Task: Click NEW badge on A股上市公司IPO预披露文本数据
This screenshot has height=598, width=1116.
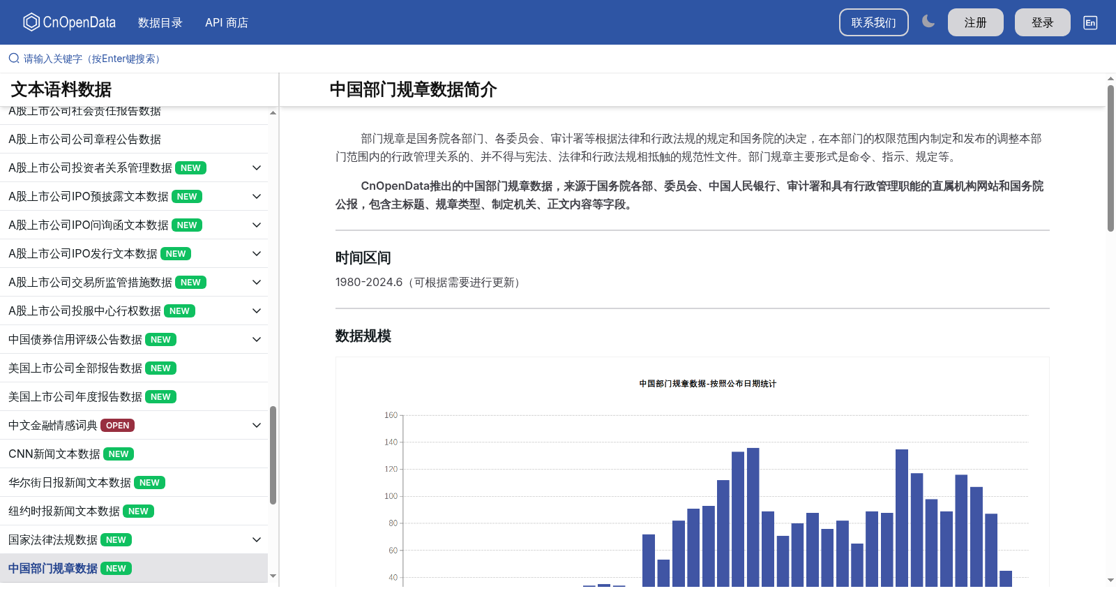Action: coord(187,197)
